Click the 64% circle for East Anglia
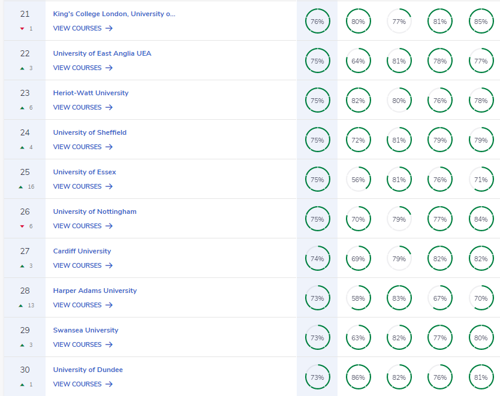This screenshot has width=500, height=396. [359, 61]
